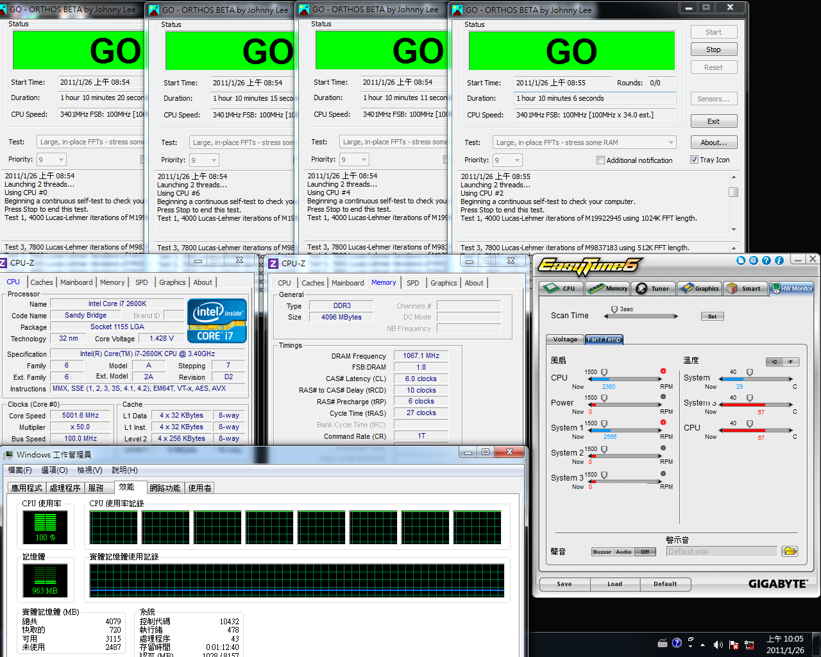Click ORTHOS title icon of the CPU #4 window
The width and height of the screenshot is (821, 657).
[304, 9]
